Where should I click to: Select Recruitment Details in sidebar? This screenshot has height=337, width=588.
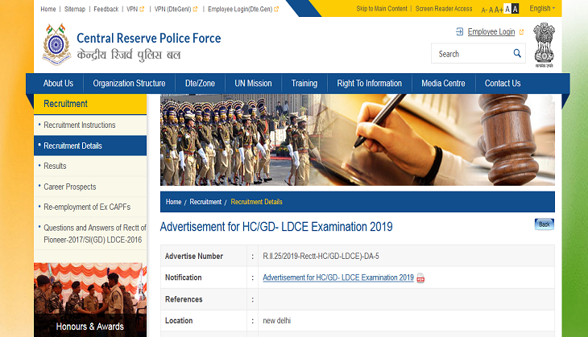click(90, 146)
